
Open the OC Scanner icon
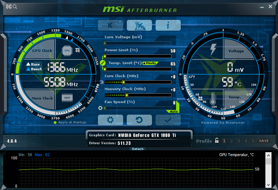coord(12,7)
